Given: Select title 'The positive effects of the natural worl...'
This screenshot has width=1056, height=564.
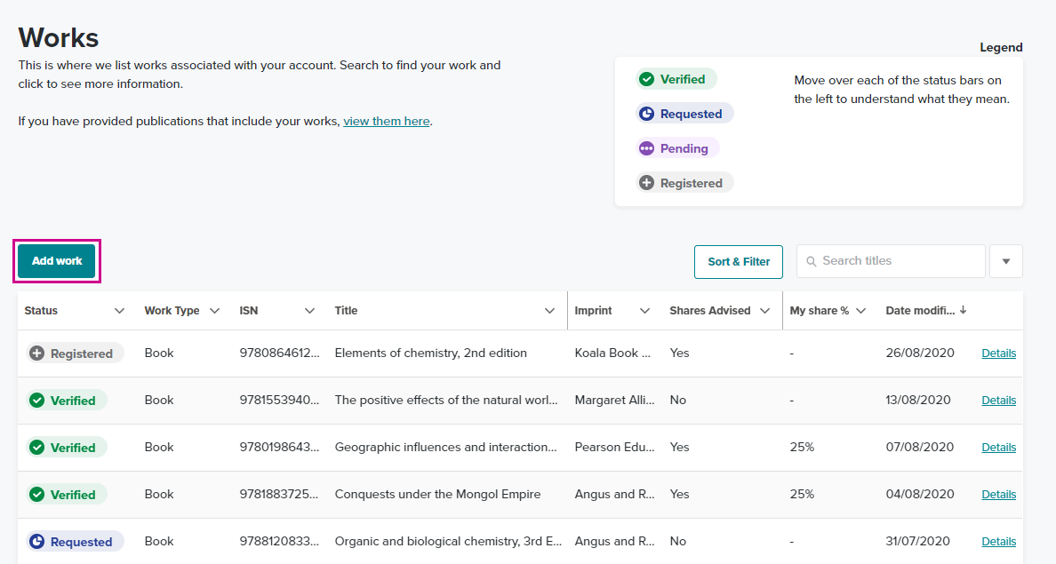Looking at the screenshot, I should tap(446, 401).
